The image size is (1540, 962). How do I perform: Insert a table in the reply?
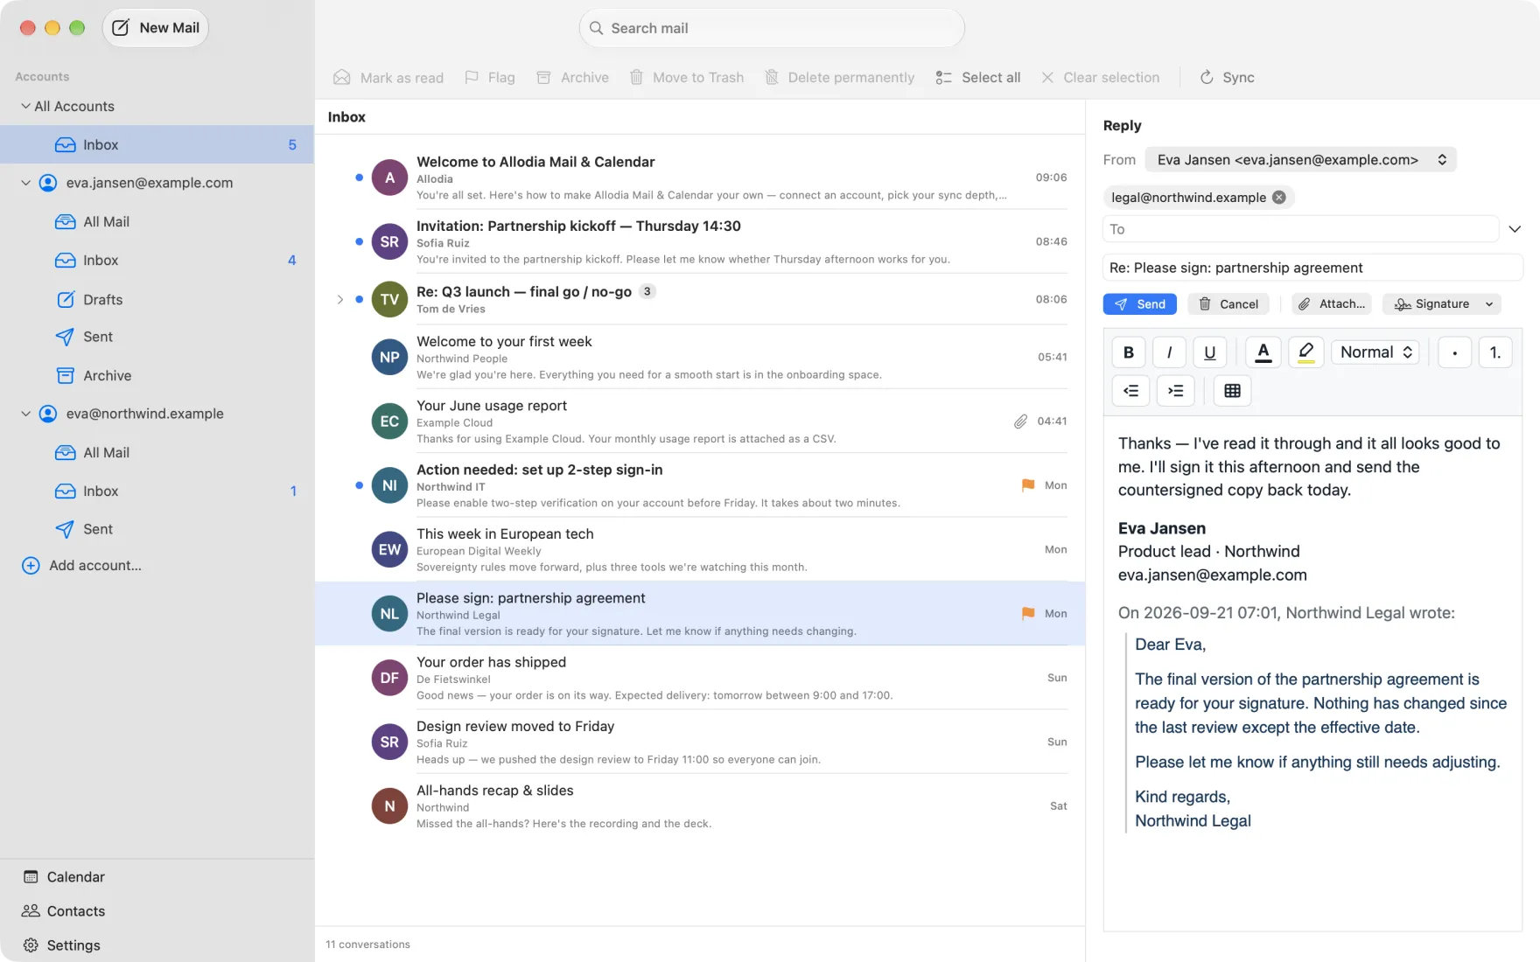pyautogui.click(x=1232, y=391)
